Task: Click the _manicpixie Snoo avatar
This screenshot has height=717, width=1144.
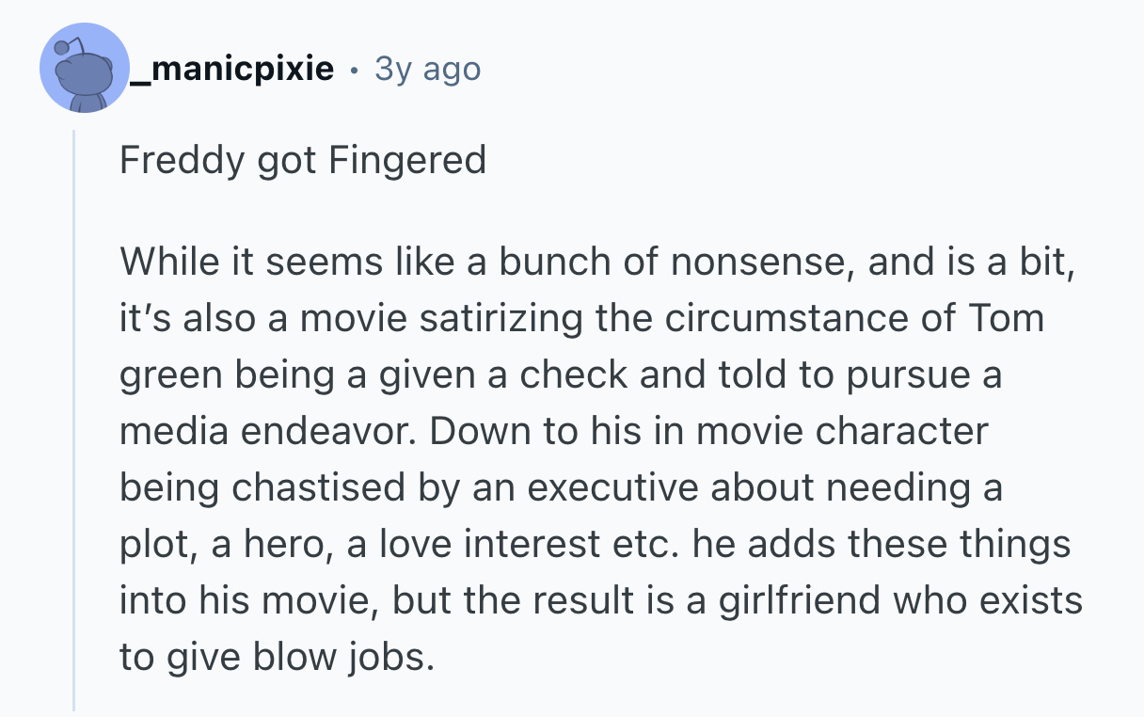Action: (x=84, y=69)
